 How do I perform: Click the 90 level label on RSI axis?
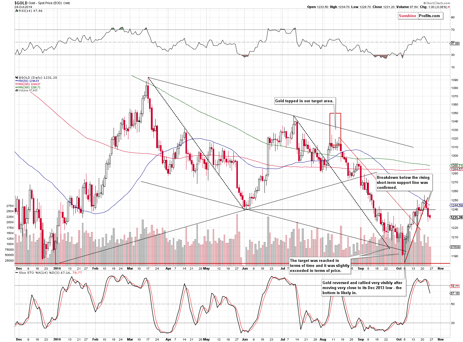point(453,17)
